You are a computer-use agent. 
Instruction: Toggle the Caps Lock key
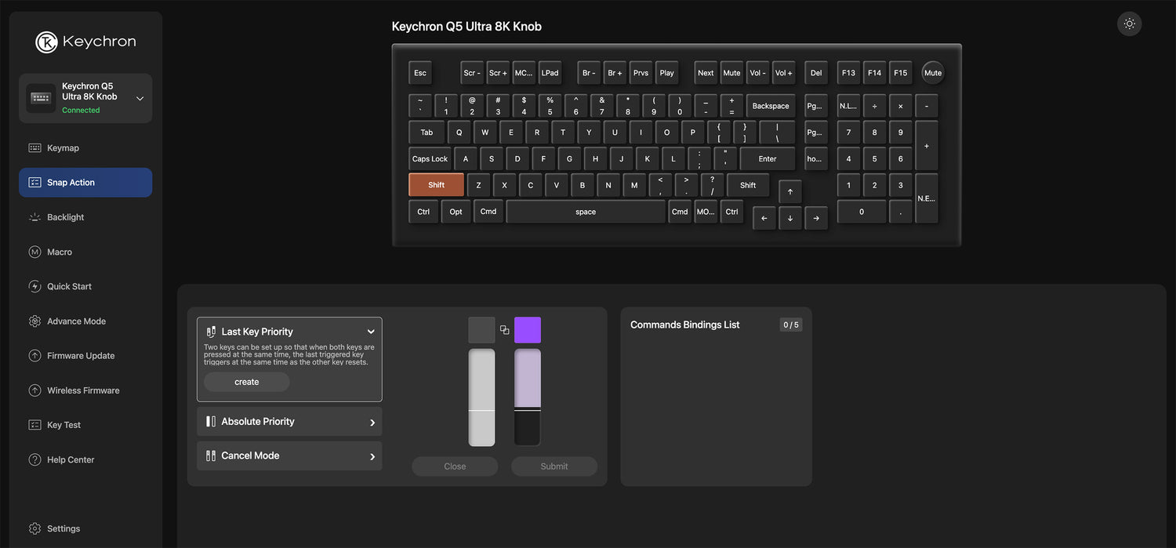pos(430,159)
